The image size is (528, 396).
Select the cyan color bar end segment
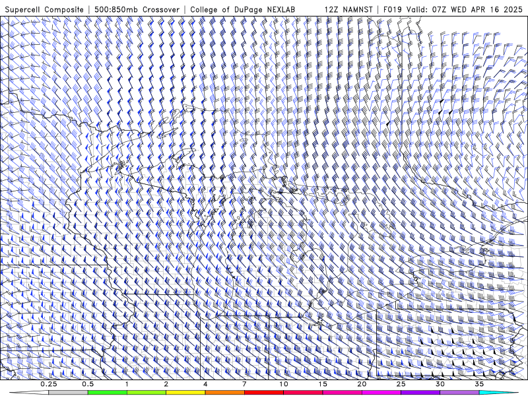498,393
